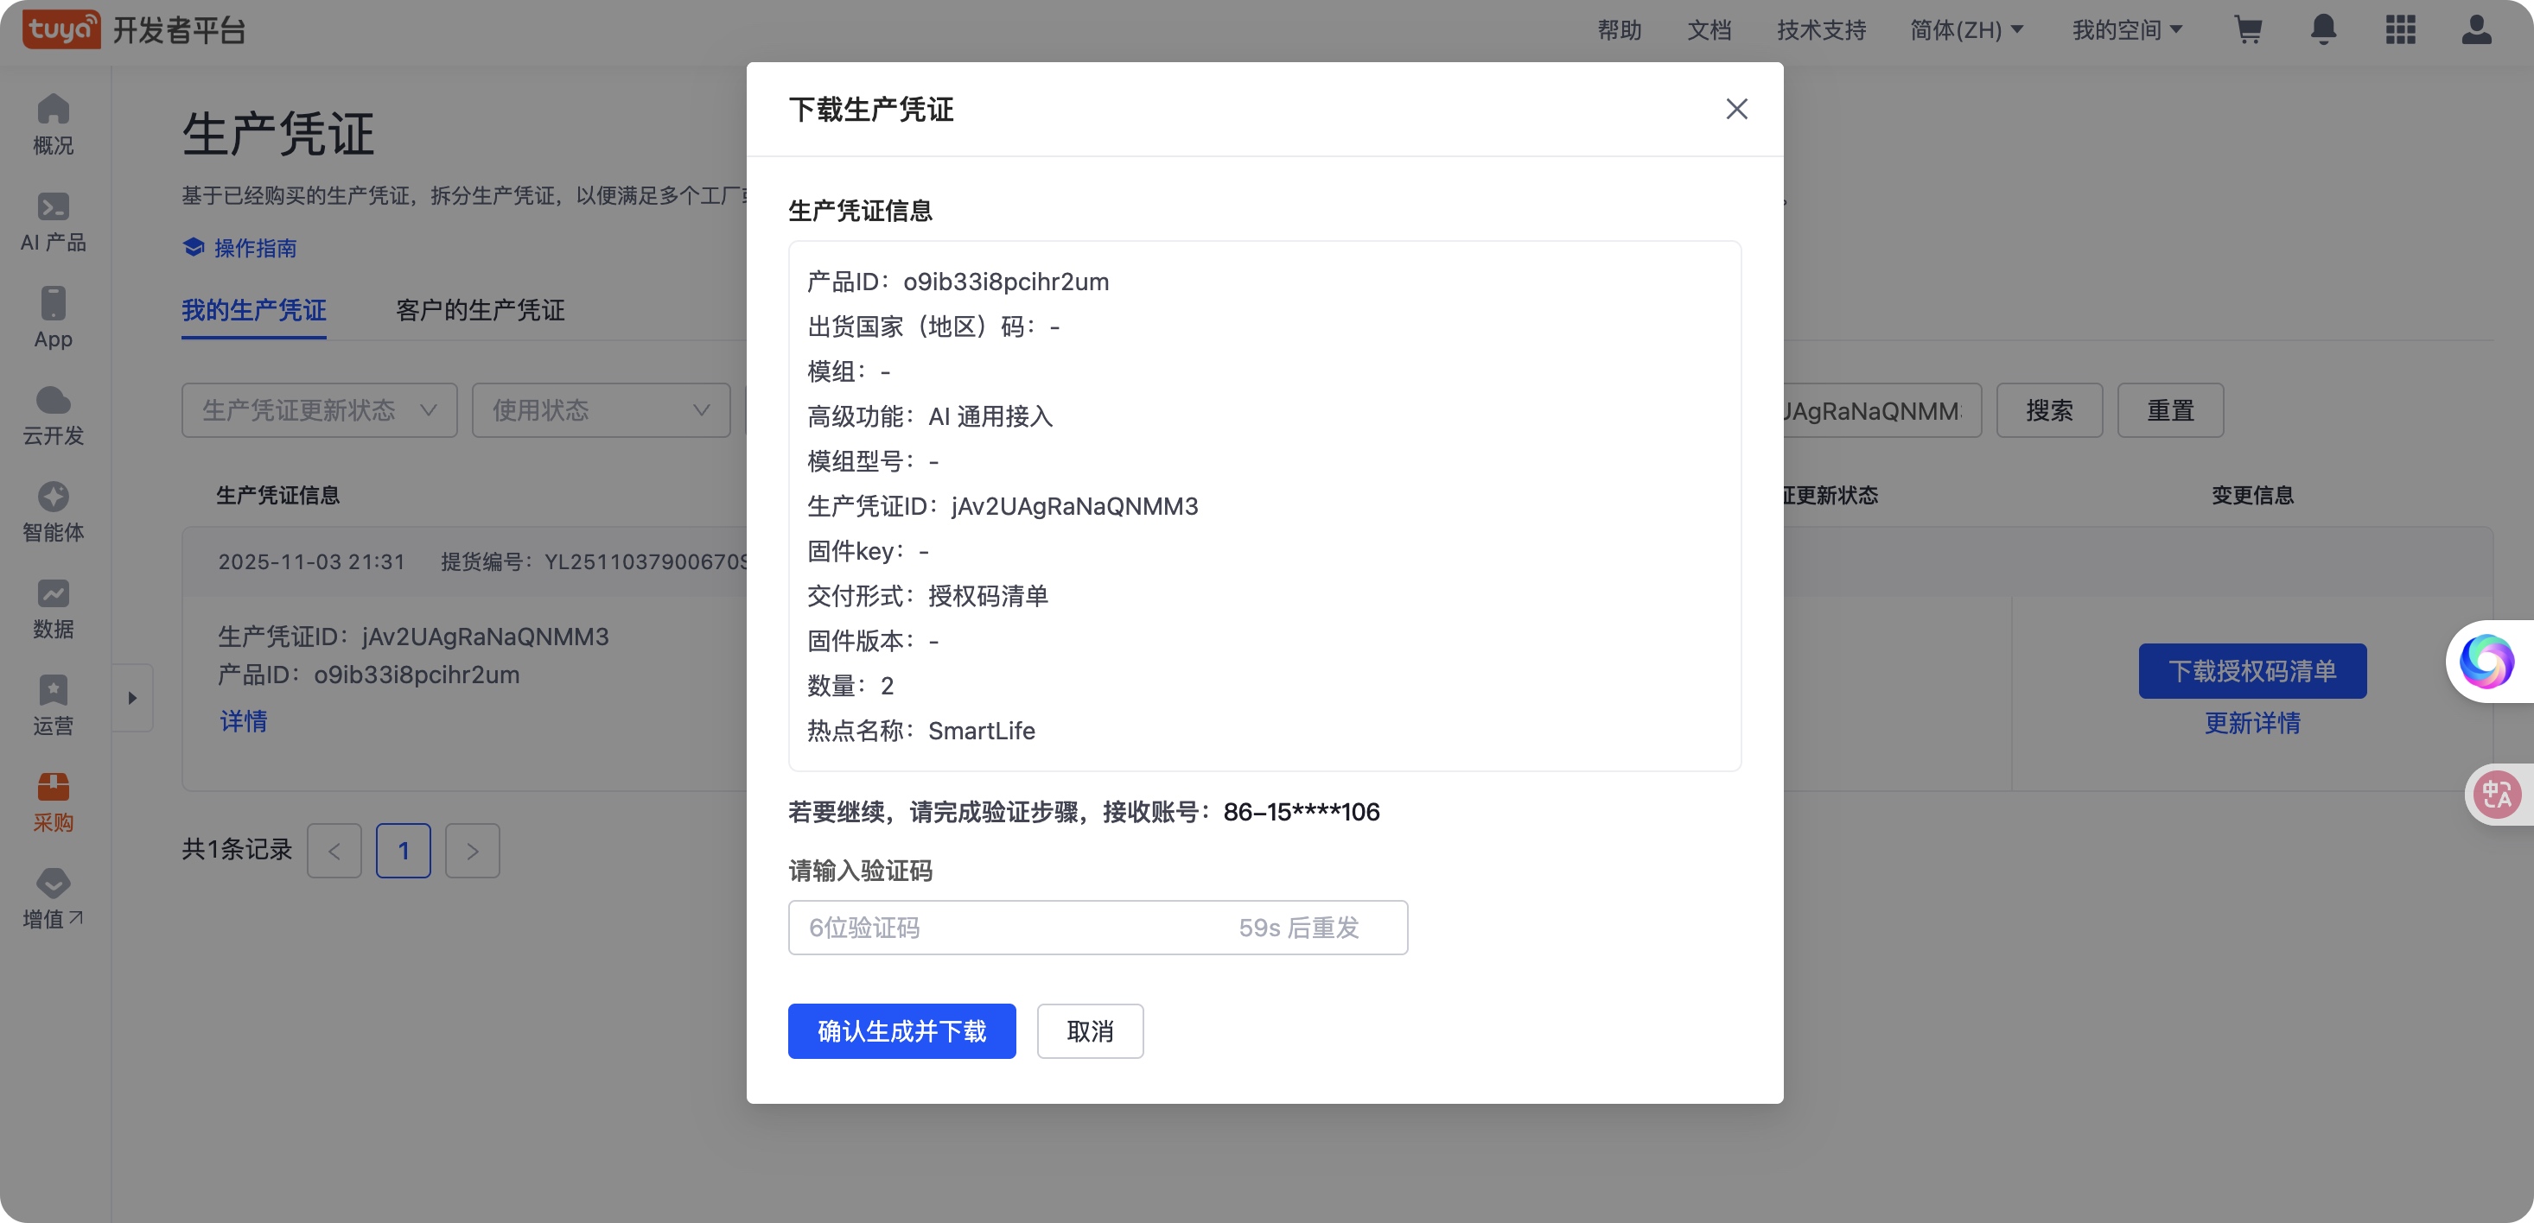Open 文档 in the top menu
The width and height of the screenshot is (2534, 1223).
pos(1709,29)
